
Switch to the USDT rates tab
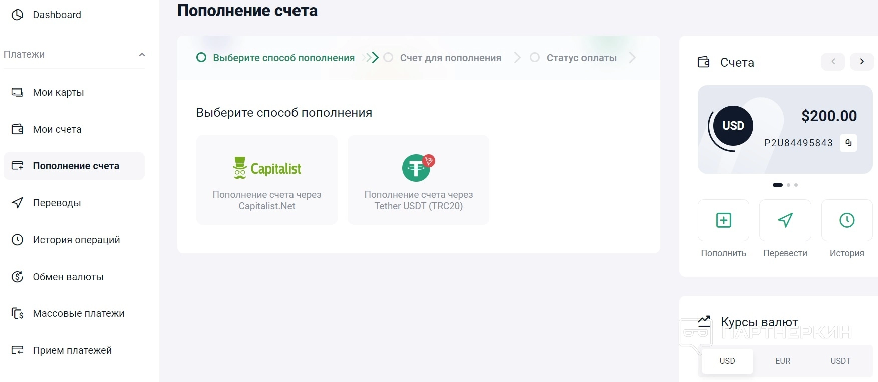pyautogui.click(x=840, y=361)
